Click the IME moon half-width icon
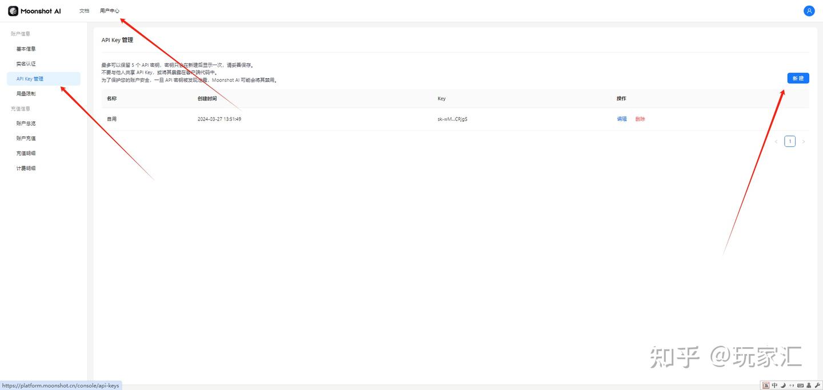823x390 pixels. [x=784, y=385]
